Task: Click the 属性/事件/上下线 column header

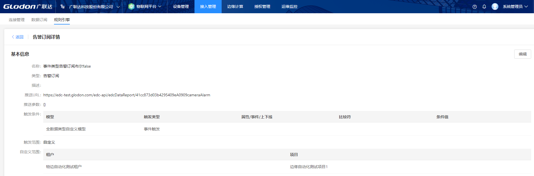Action: click(257, 117)
